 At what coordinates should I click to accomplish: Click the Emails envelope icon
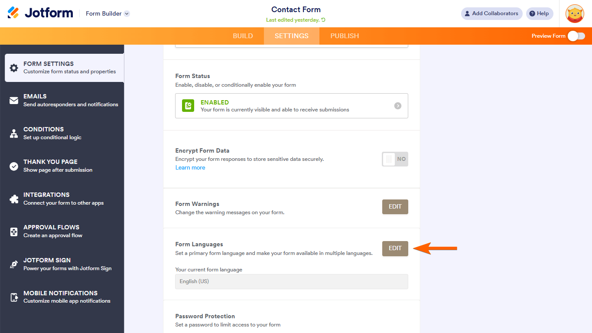14,101
